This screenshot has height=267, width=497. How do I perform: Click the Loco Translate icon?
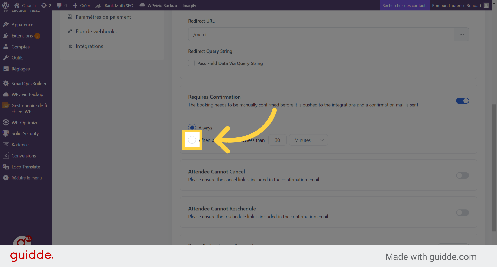coord(6,167)
